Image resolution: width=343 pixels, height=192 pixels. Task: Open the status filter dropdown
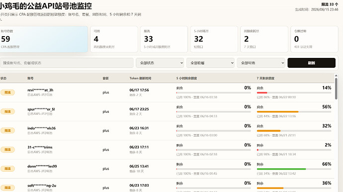coord(160,63)
